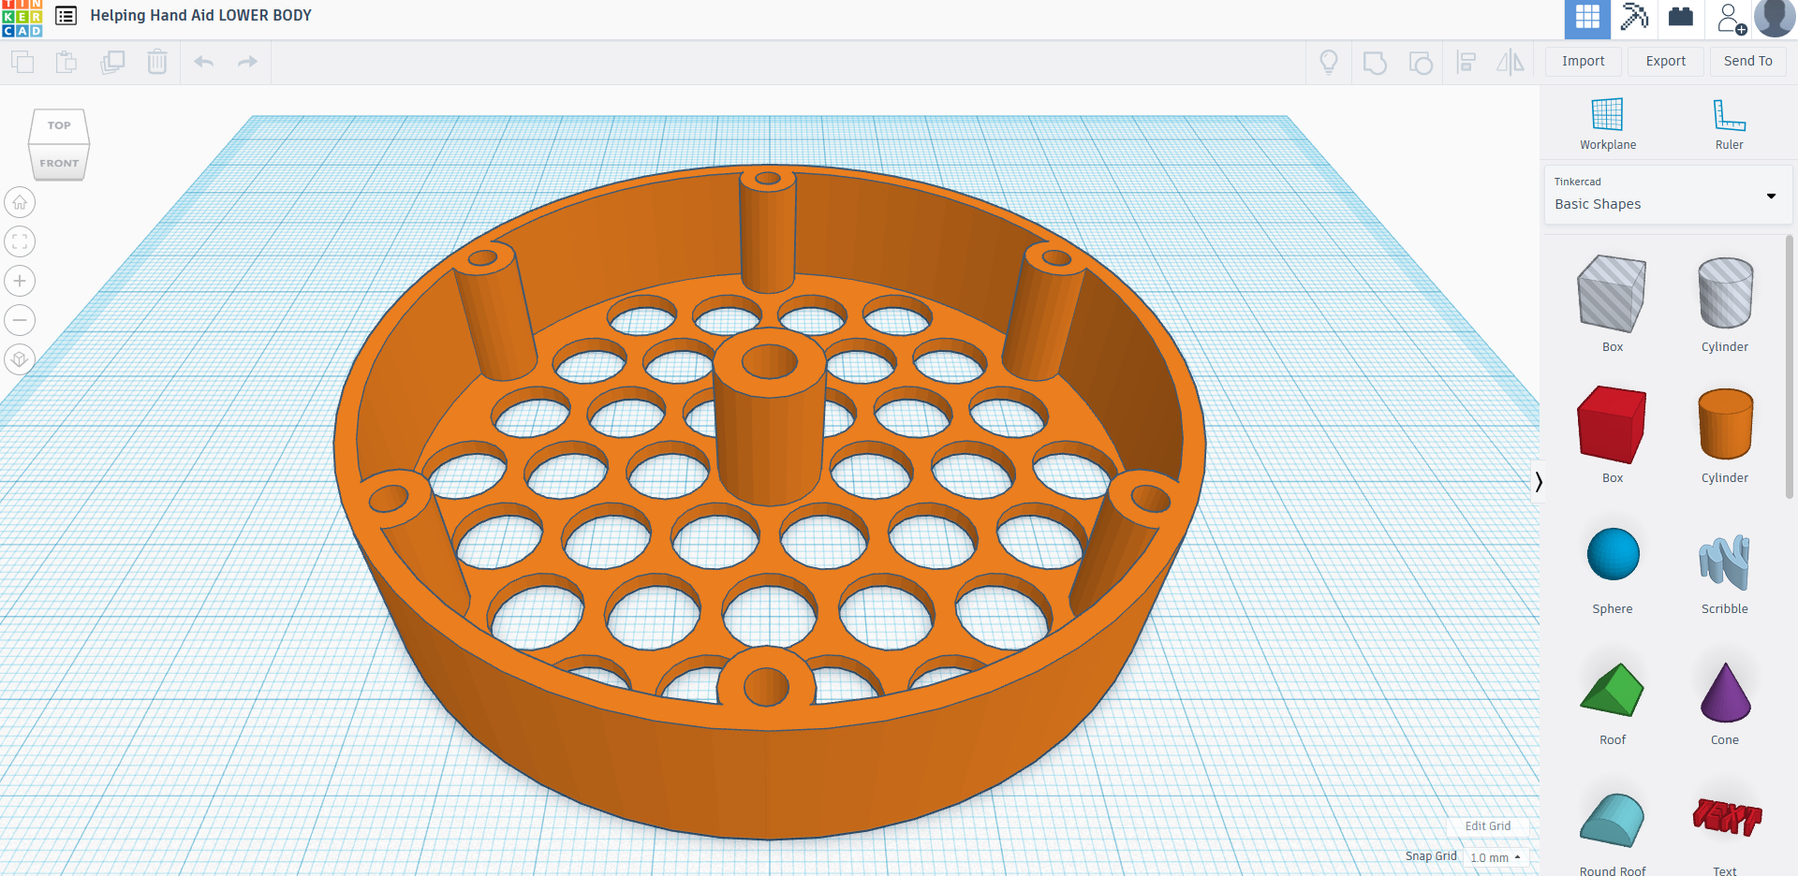The height and width of the screenshot is (876, 1798).
Task: Click the Paste toolbar icon
Action: click(x=66, y=63)
